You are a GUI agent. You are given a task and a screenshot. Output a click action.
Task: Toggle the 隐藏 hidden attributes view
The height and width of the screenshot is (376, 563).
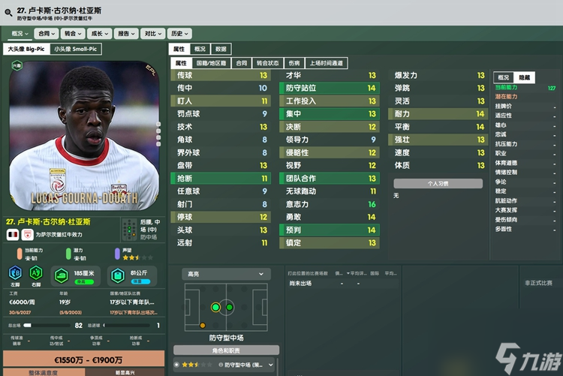pyautogui.click(x=524, y=77)
